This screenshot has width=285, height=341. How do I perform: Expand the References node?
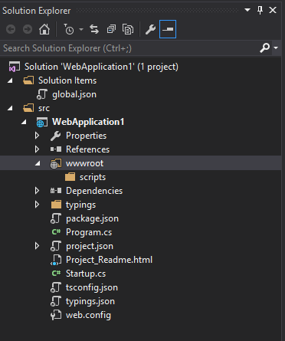click(x=37, y=149)
